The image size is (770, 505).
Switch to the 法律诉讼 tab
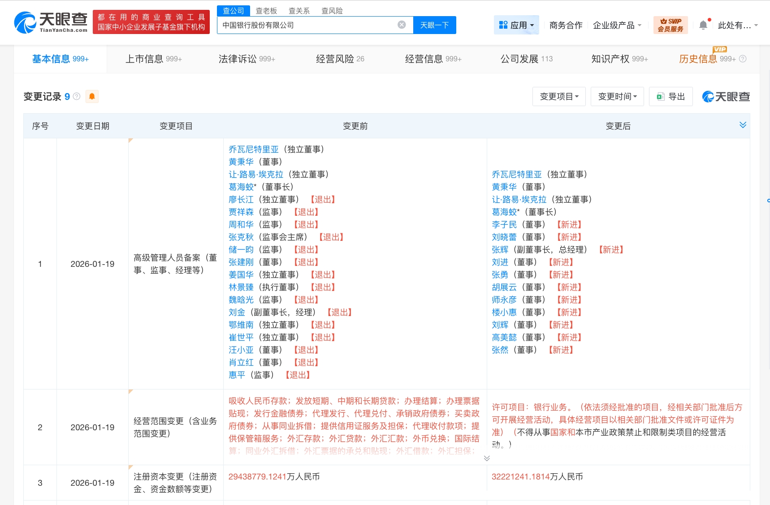click(x=247, y=59)
